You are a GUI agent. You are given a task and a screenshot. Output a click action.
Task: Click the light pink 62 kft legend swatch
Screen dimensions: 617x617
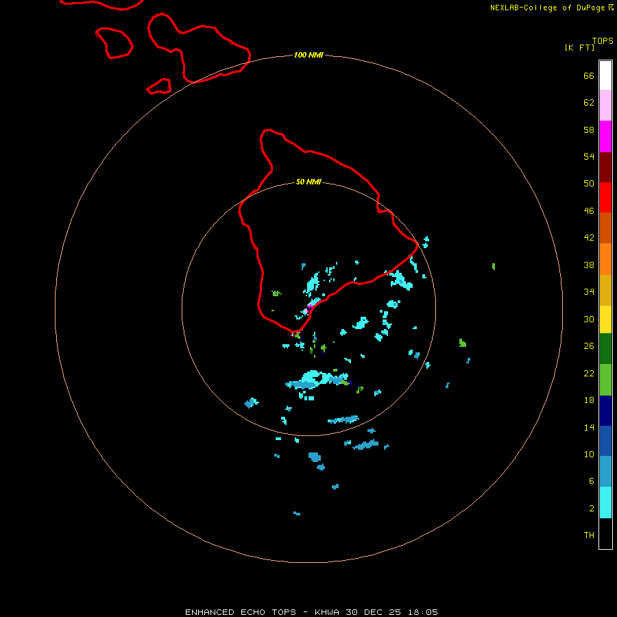(x=605, y=105)
